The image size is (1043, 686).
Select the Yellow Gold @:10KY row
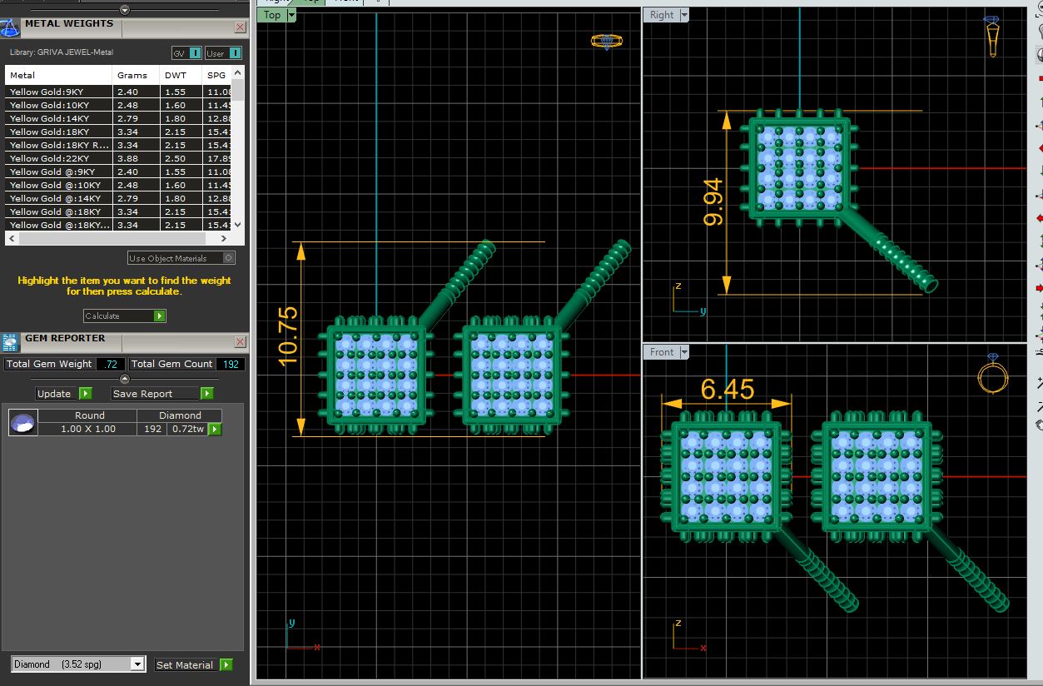tap(118, 185)
